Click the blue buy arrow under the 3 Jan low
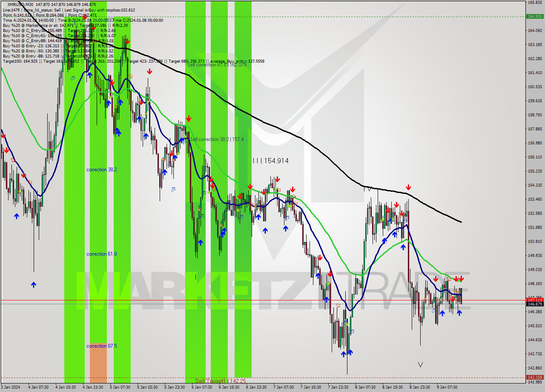This screenshot has height=392, width=545. coord(34,285)
